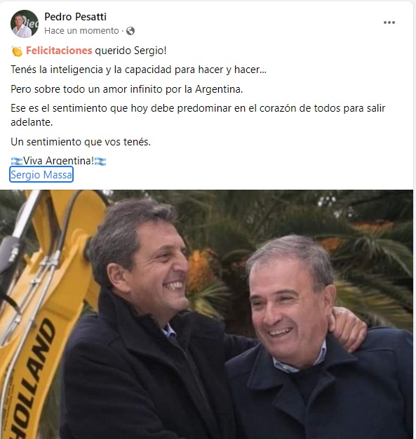Click the highlighted "Felicitaciones" word
The width and height of the screenshot is (416, 439).
59,51
